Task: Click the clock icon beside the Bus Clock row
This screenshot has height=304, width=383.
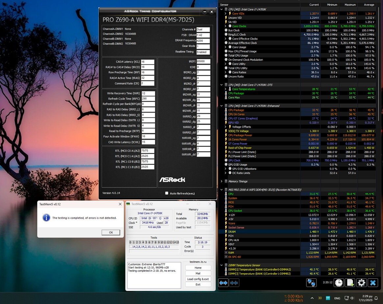Action: coord(226,30)
